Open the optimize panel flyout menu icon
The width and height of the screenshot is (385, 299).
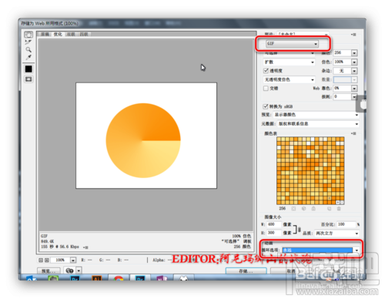click(354, 34)
